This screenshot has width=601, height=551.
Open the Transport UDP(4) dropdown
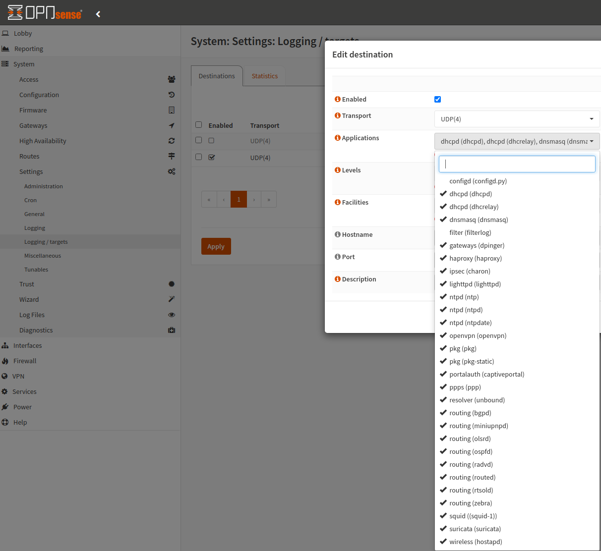point(517,119)
